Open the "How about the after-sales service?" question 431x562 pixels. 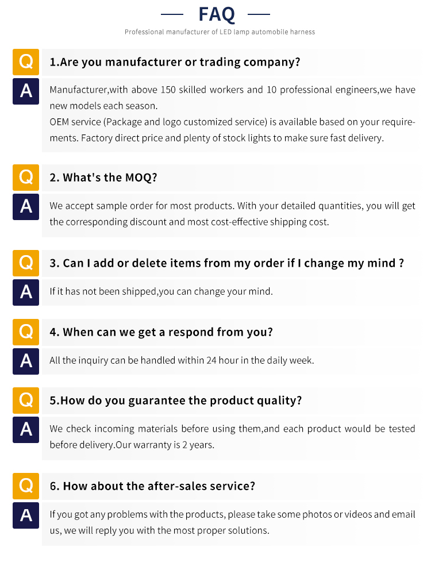(x=152, y=486)
